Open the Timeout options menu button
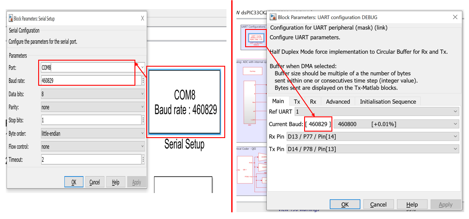This screenshot has height=219, width=469. [143, 160]
